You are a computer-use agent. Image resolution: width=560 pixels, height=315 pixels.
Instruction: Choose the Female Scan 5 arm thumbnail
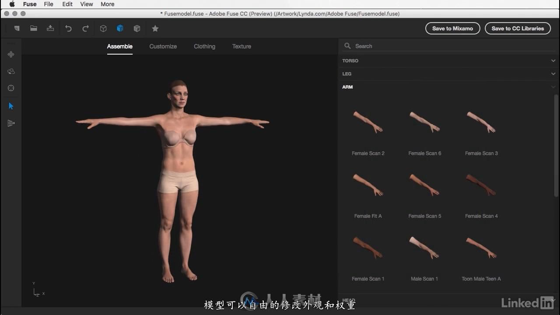pyautogui.click(x=424, y=185)
